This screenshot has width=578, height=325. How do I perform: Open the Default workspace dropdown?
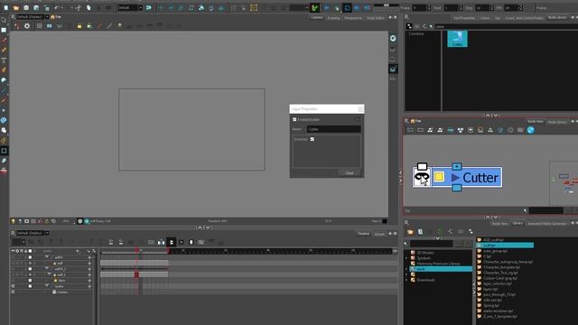(130, 7)
